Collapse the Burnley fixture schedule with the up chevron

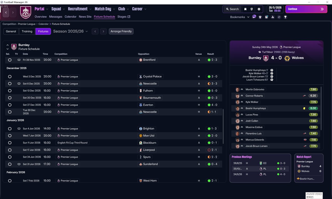tap(8, 45)
